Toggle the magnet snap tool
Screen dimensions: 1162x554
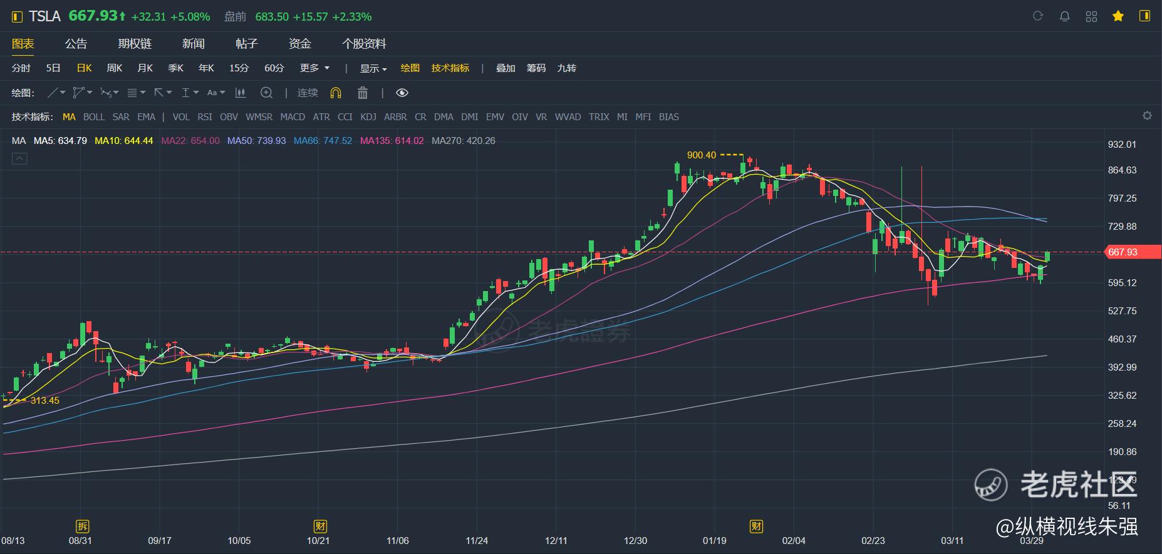tap(336, 93)
